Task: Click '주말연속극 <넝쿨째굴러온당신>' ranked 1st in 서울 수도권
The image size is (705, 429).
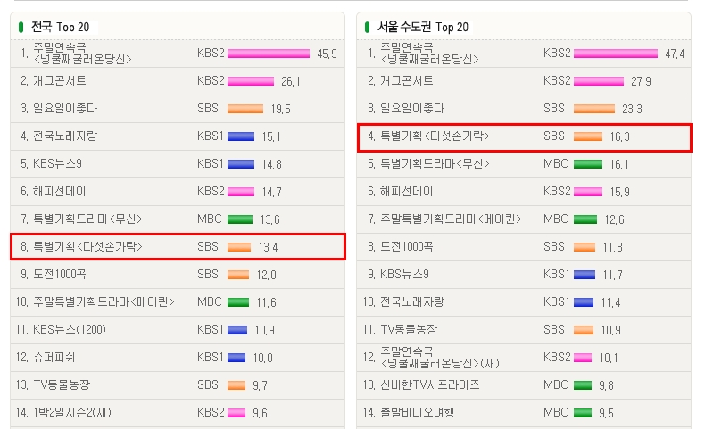Action: click(429, 54)
